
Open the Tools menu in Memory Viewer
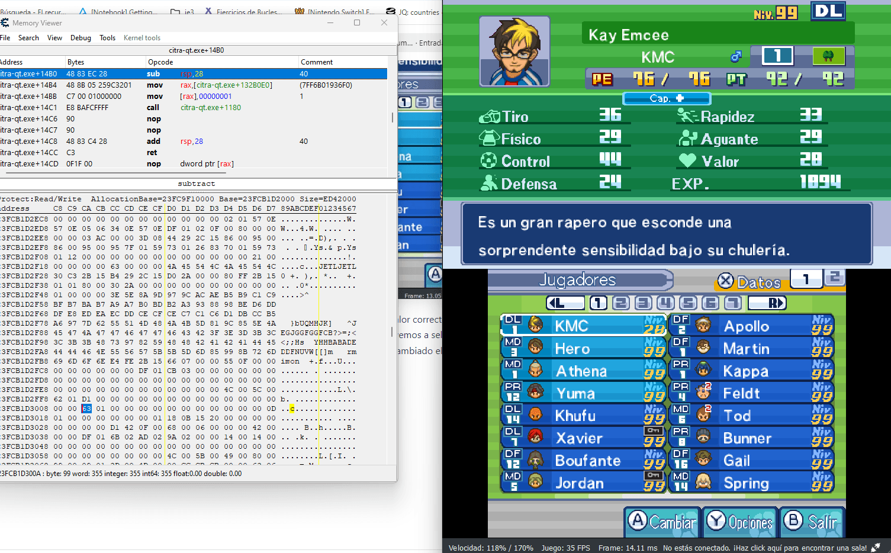pos(107,38)
